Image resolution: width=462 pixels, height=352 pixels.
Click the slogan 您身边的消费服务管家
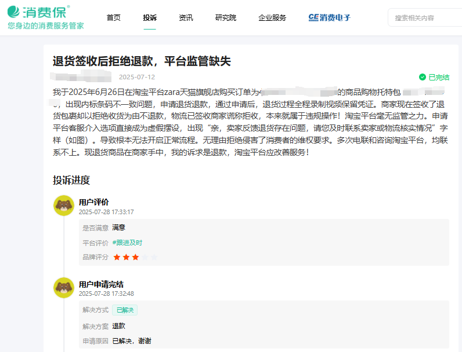coord(46,26)
